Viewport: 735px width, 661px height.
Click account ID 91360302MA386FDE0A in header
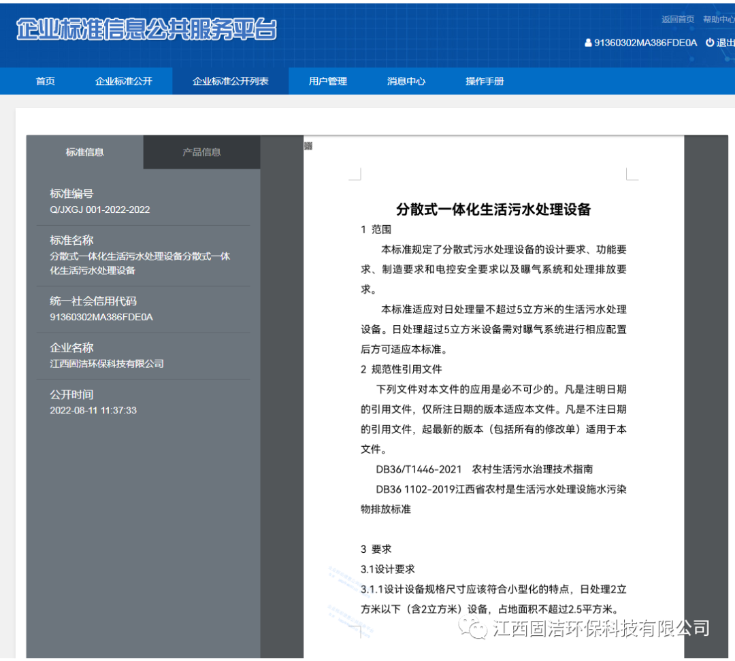pos(645,43)
